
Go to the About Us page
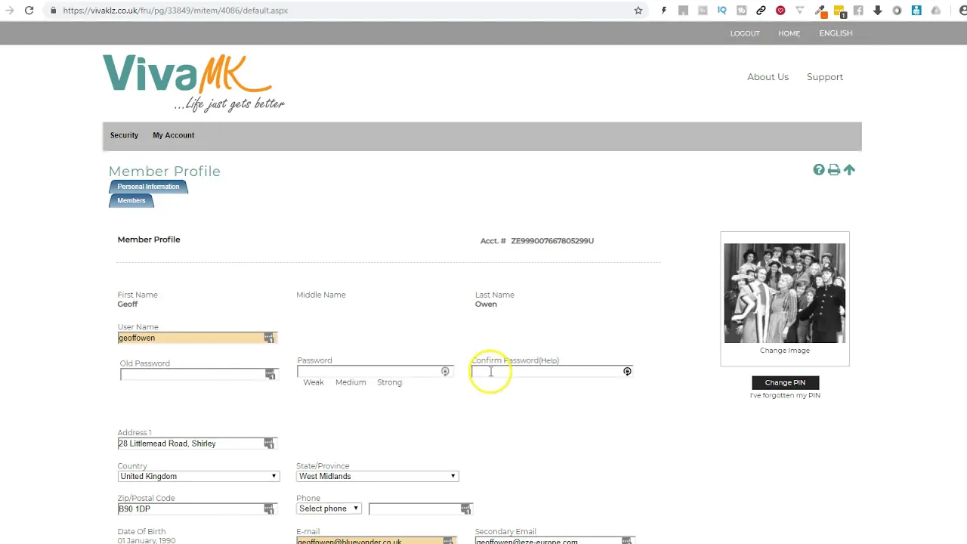(768, 77)
